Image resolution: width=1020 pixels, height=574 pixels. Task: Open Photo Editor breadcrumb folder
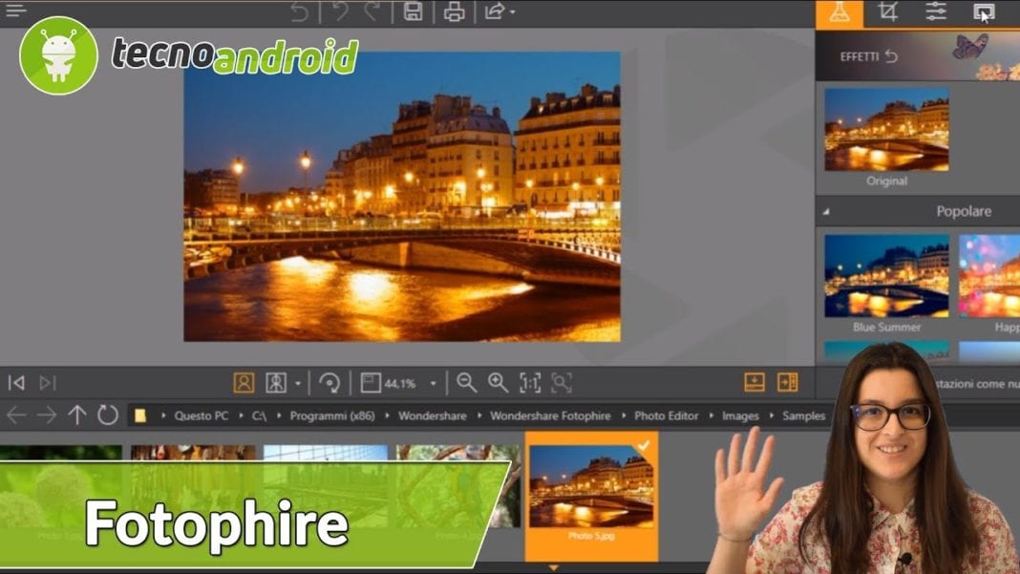tap(666, 415)
